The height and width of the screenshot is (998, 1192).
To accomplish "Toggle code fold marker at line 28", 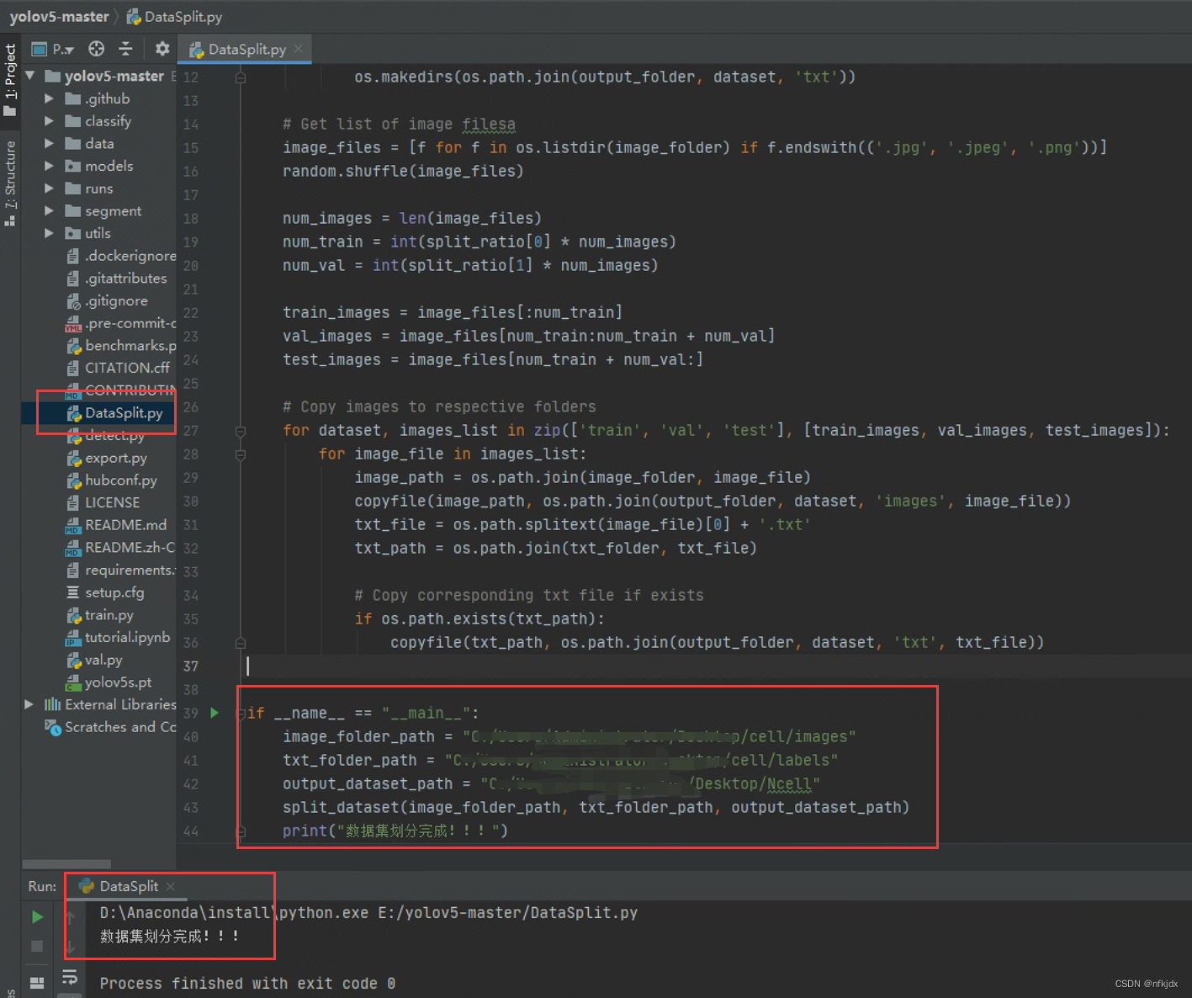I will click(241, 454).
